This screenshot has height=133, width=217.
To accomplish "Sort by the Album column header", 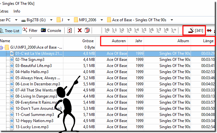I will click(167, 41).
